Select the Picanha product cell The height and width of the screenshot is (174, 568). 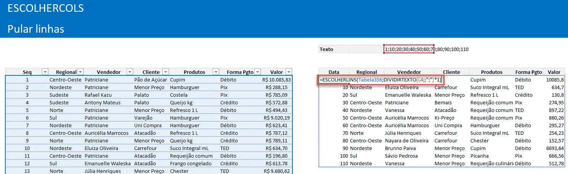[492, 156]
